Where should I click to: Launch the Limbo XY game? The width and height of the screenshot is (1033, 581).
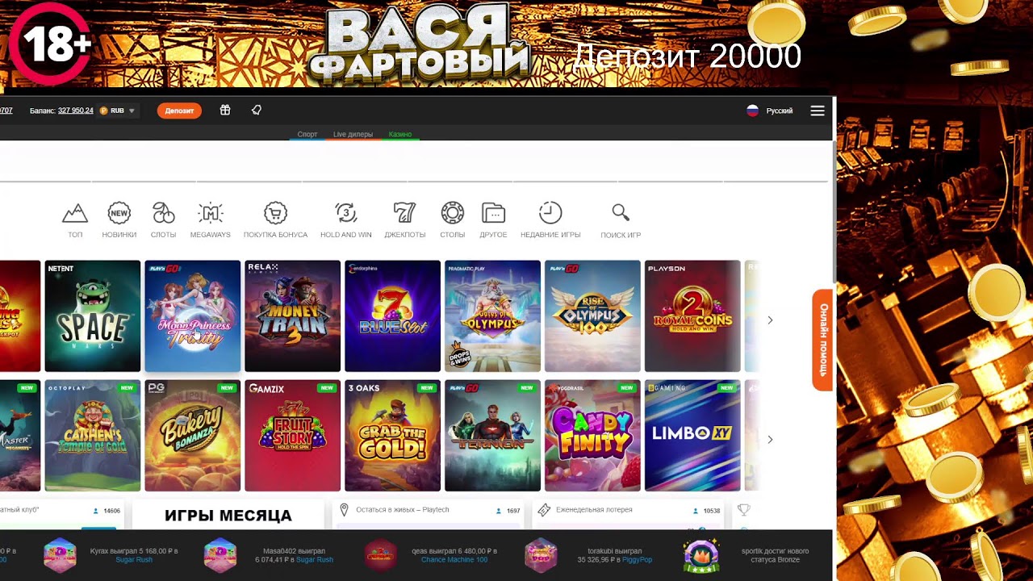692,436
